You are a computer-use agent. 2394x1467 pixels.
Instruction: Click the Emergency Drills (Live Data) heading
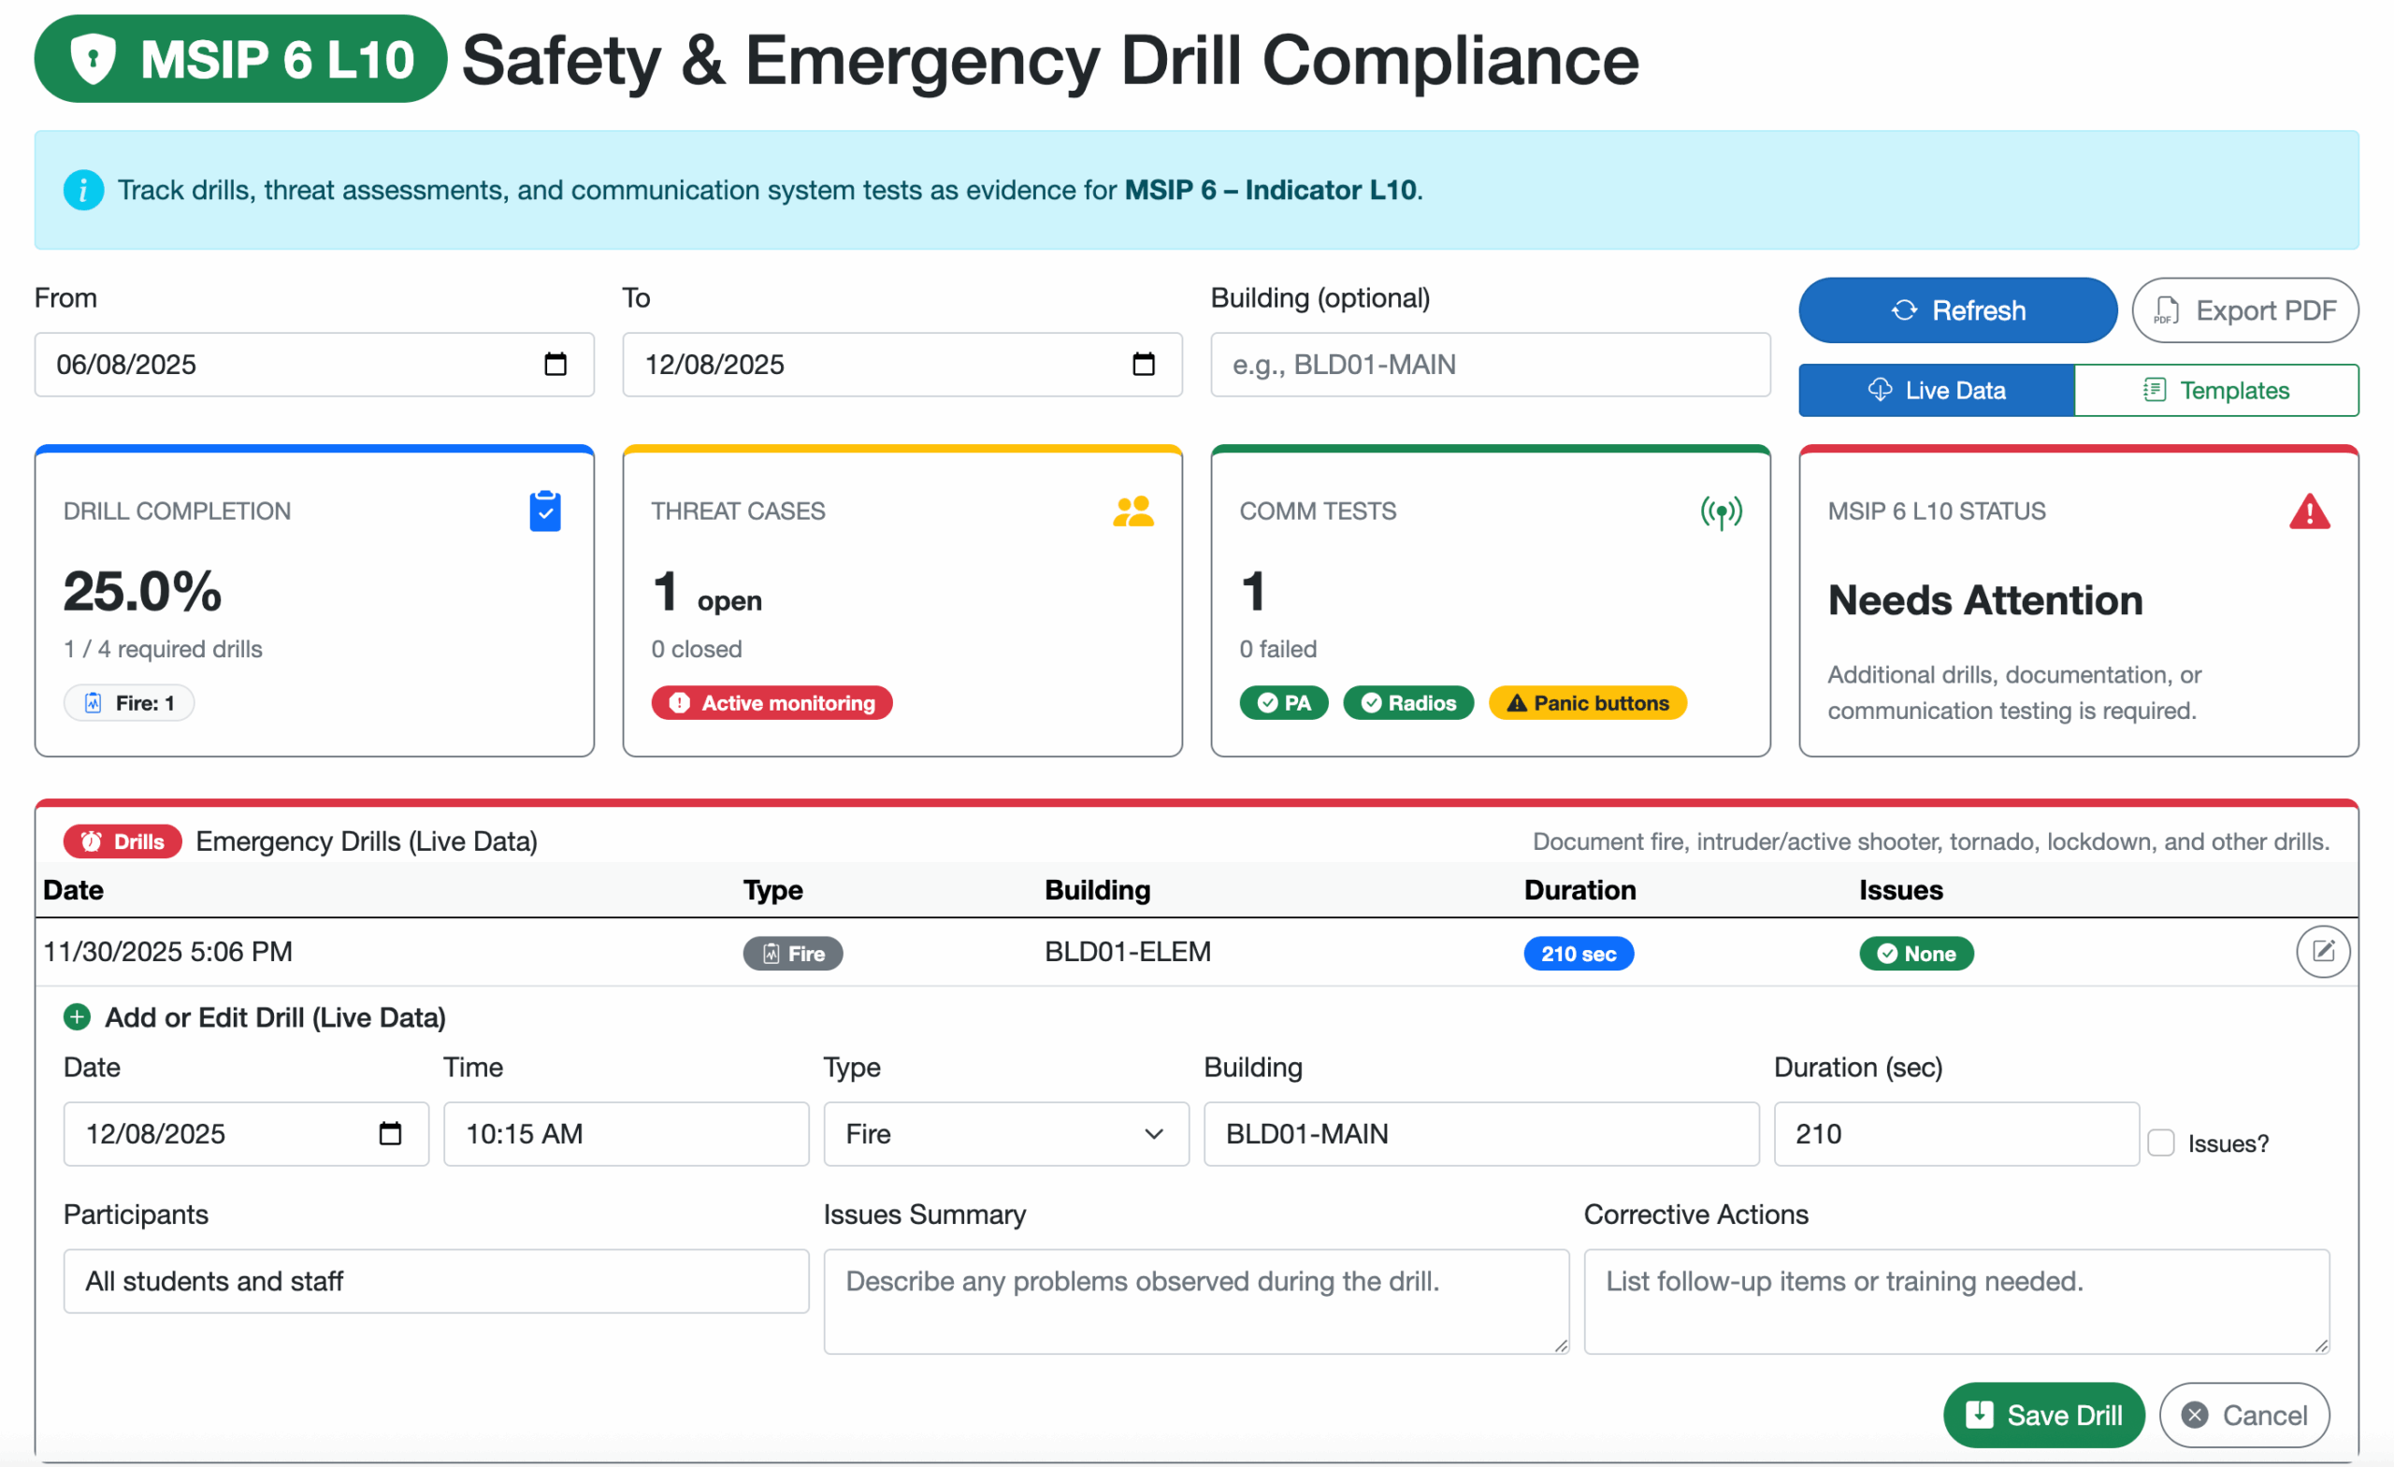pyautogui.click(x=367, y=841)
